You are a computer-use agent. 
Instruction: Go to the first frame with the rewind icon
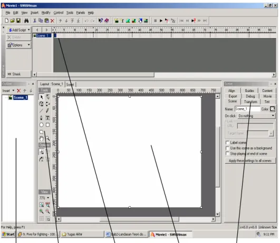click(181, 21)
